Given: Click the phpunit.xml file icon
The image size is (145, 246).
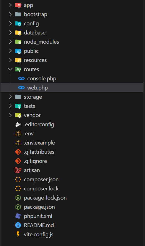Looking at the screenshot, I should point(18,216).
